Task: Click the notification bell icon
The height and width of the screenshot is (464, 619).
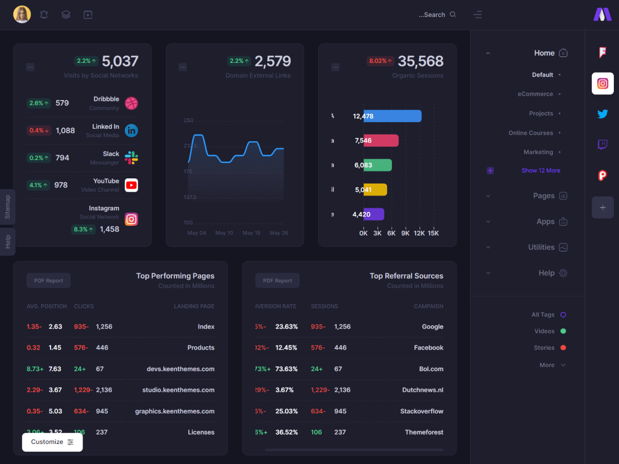Action: pos(44,14)
